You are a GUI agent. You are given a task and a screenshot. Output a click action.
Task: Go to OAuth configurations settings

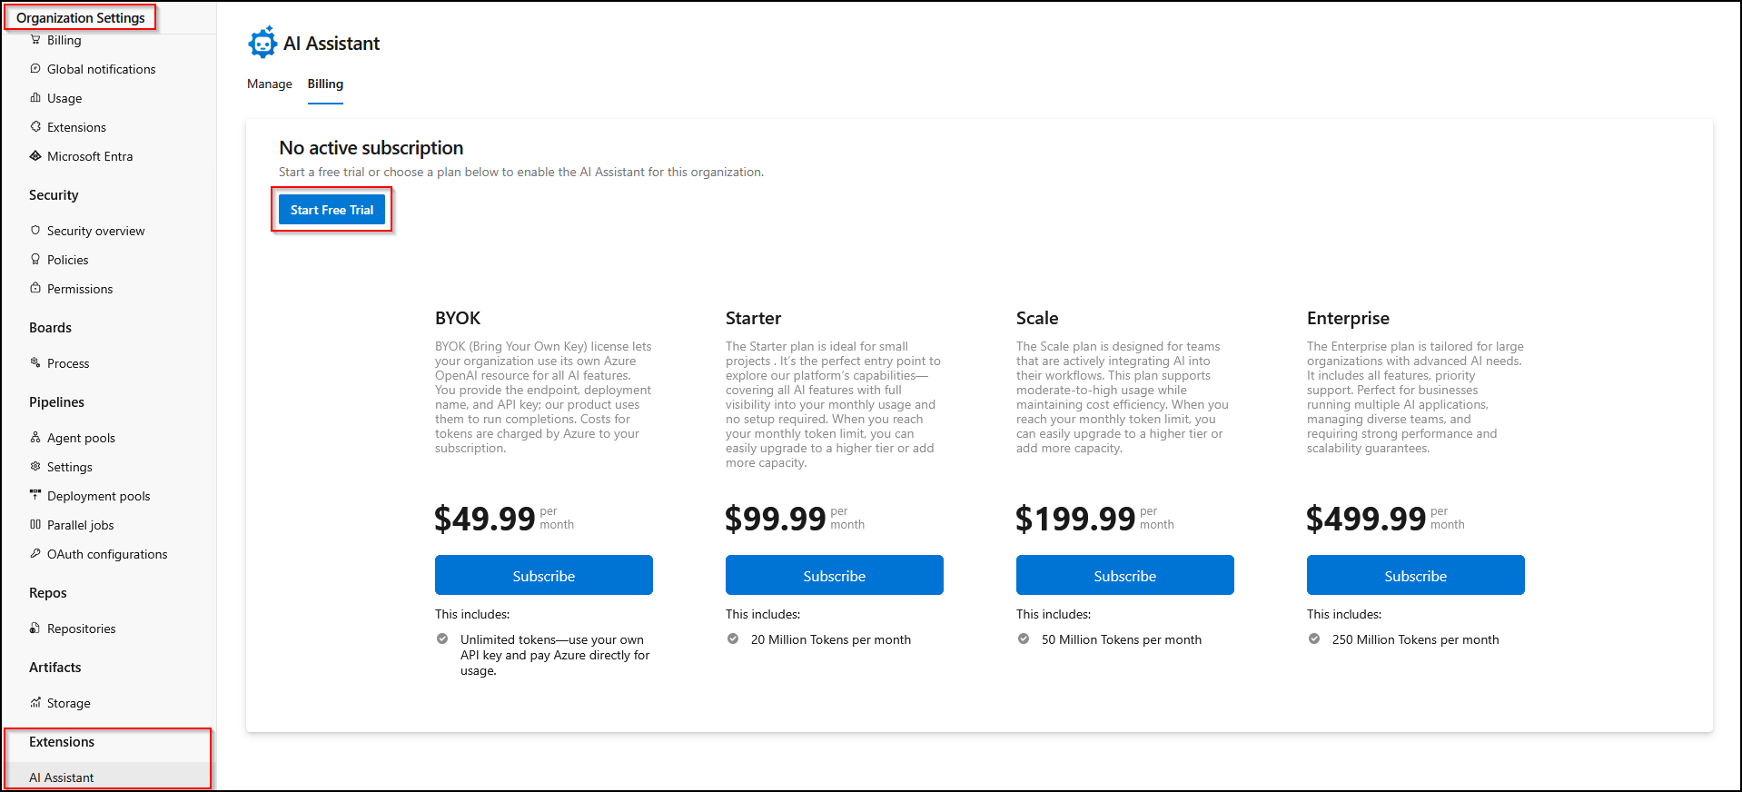107,554
